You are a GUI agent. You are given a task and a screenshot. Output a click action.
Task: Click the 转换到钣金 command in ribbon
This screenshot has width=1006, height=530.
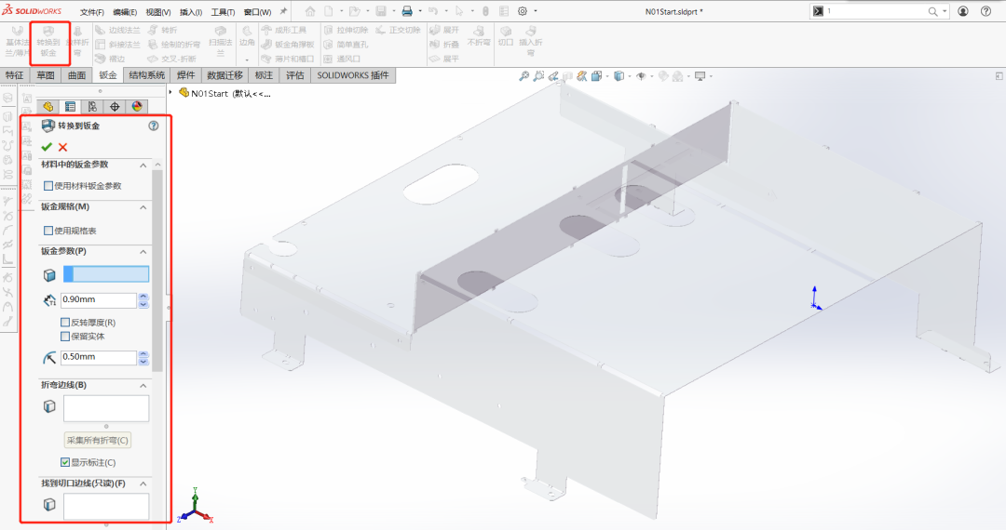point(48,42)
